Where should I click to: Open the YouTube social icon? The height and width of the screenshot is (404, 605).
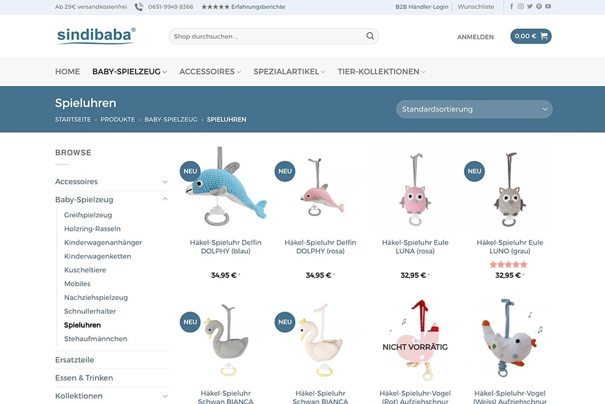tap(548, 6)
